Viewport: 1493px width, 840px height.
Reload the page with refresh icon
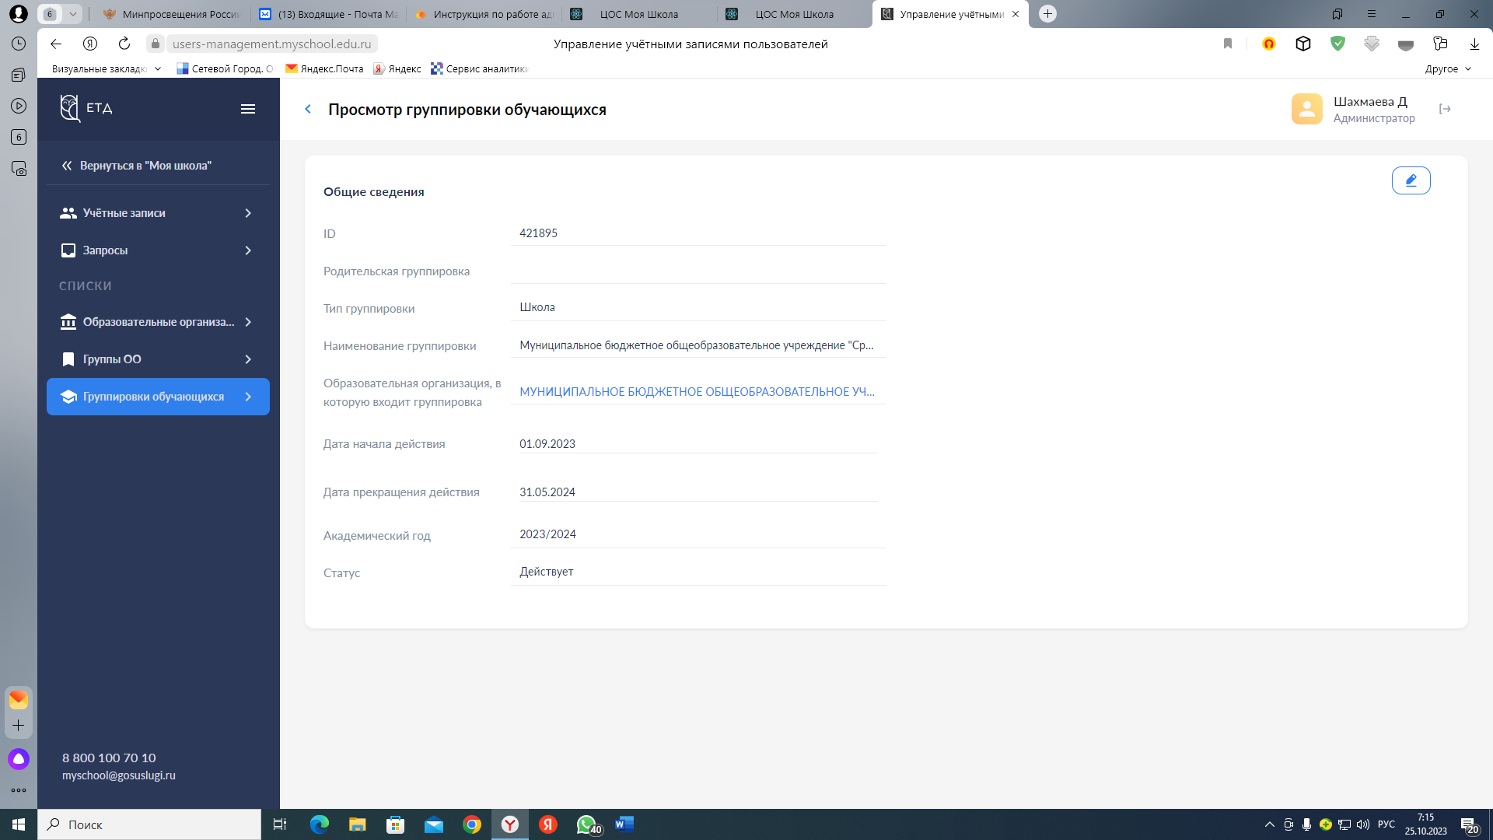click(124, 44)
